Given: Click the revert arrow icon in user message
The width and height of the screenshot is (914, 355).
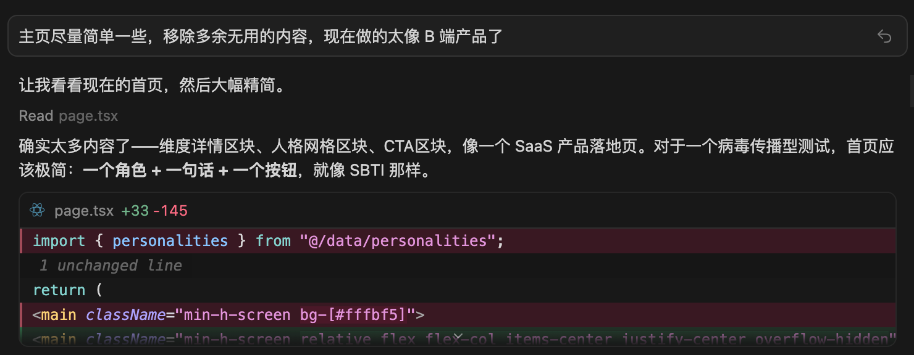Looking at the screenshot, I should [884, 36].
